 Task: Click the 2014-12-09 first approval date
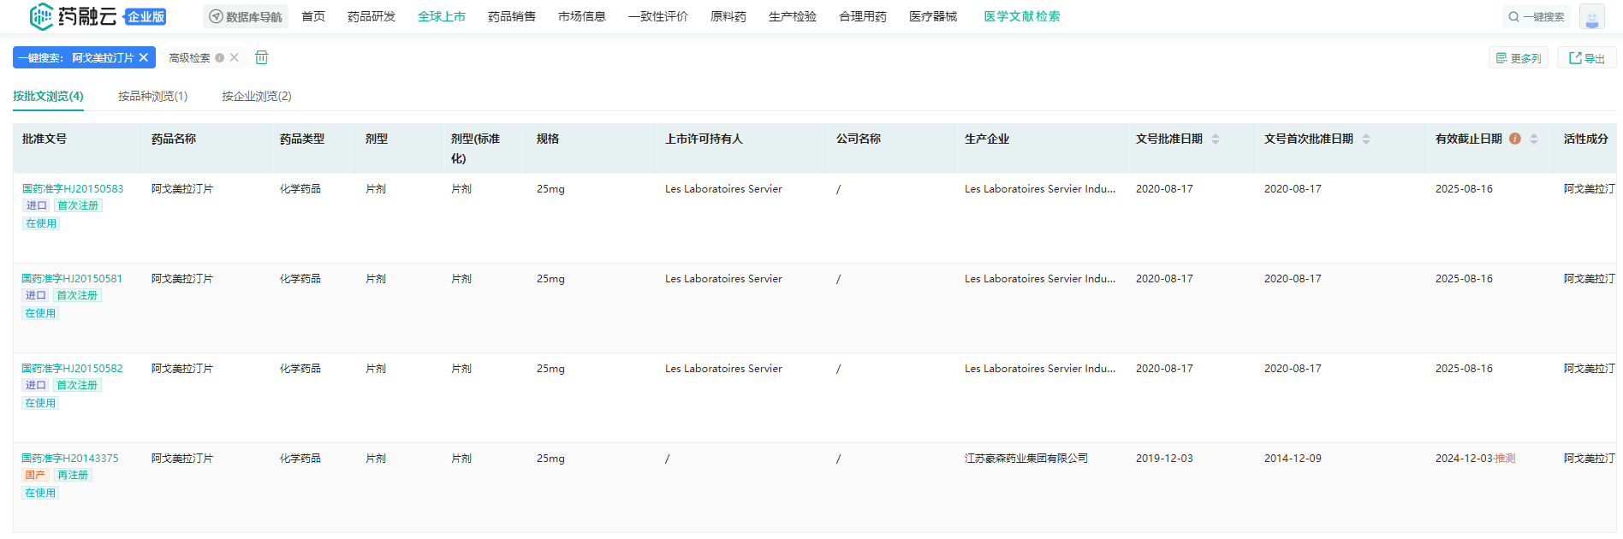coord(1293,459)
